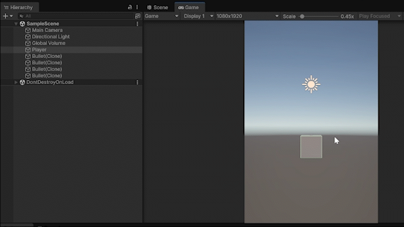Click the Hierarchy search field
Image resolution: width=404 pixels, height=227 pixels.
click(x=76, y=16)
